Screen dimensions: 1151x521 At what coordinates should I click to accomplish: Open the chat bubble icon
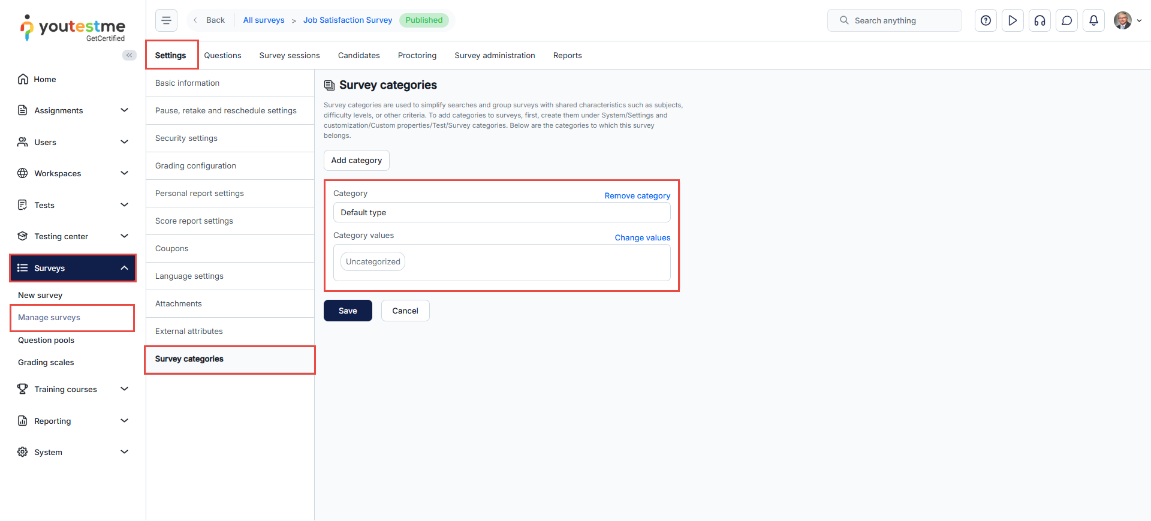point(1066,20)
